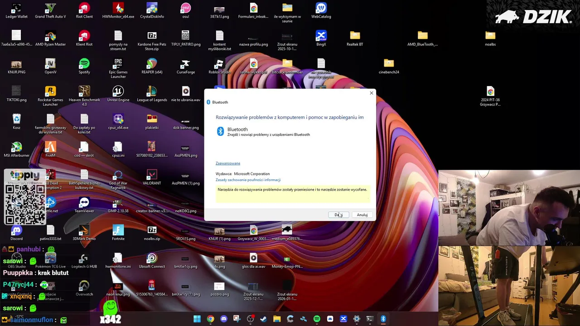
Task: Select noalbs folder on desktop
Action: (x=490, y=39)
